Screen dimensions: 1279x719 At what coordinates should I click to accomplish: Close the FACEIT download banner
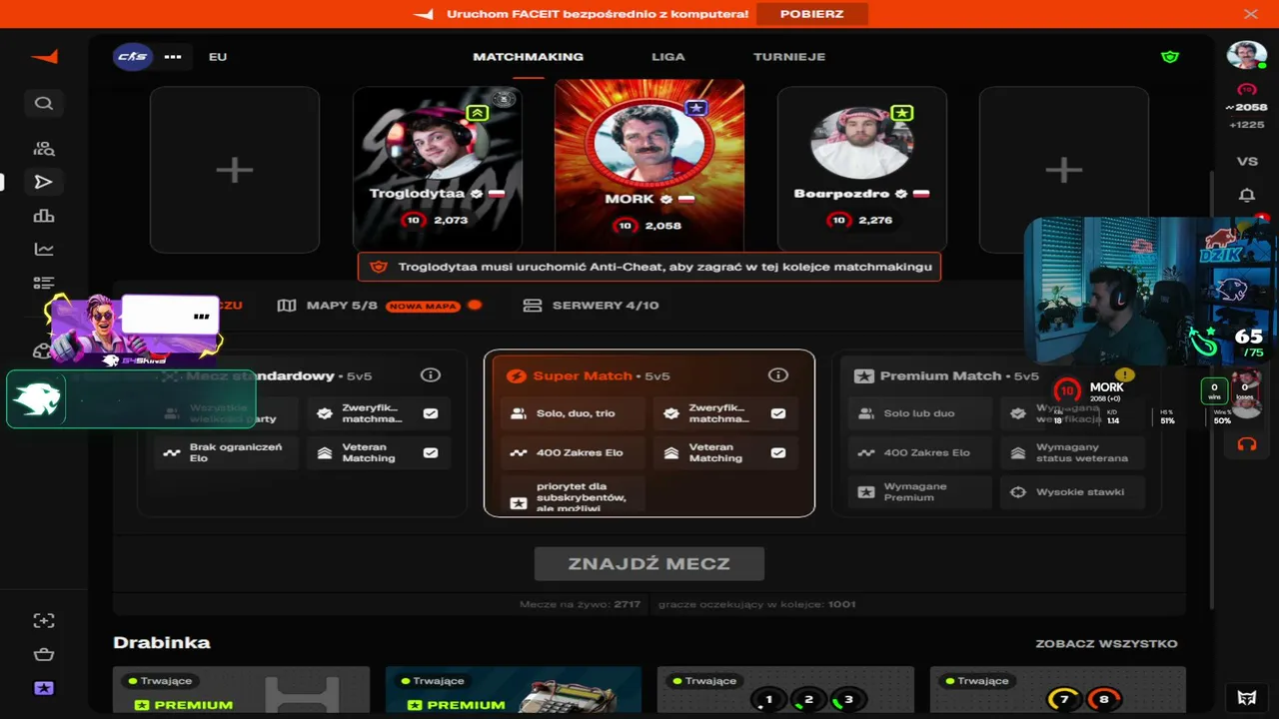(x=1250, y=14)
